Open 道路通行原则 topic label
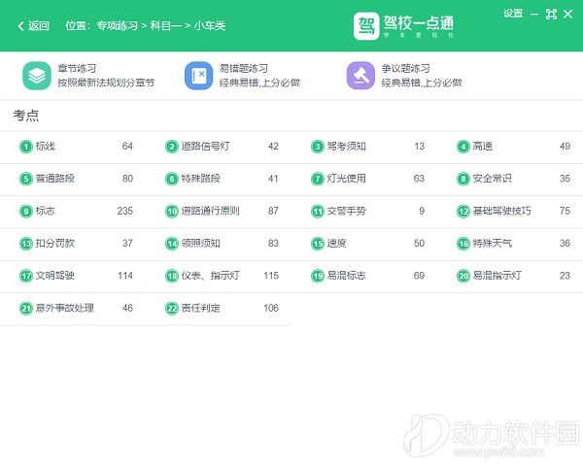Image resolution: width=583 pixels, height=466 pixels. (x=211, y=211)
